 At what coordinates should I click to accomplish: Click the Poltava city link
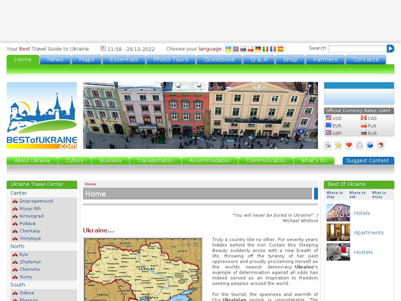point(27,223)
